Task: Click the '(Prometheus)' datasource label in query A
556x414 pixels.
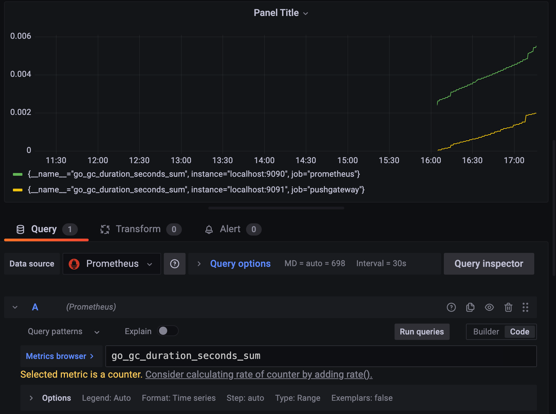Action: [91, 307]
